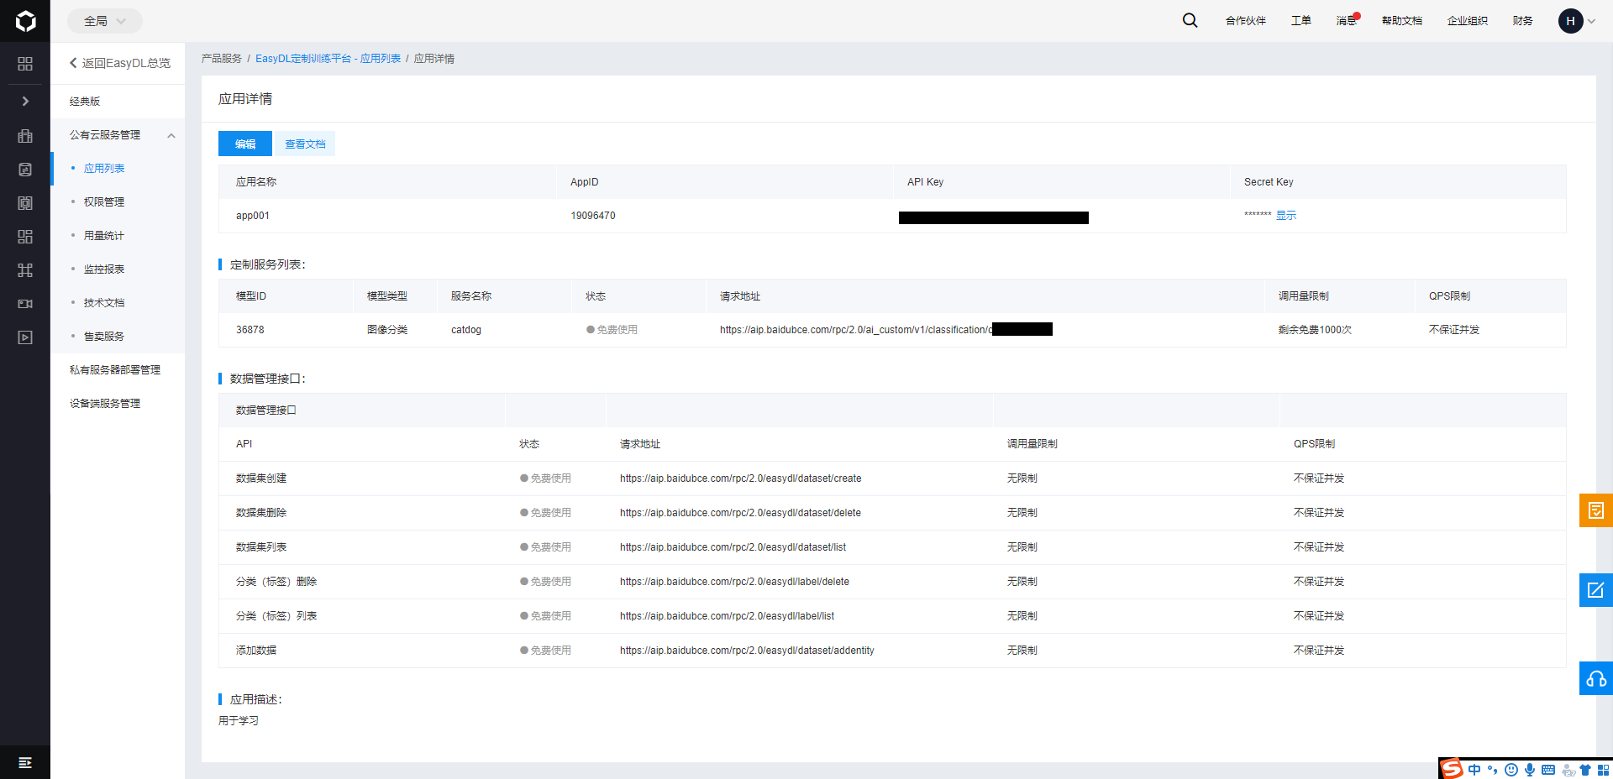Screen dimensions: 1613x779
Task: Reveal the Secret Key by clicking 显示
Action: [1288, 215]
